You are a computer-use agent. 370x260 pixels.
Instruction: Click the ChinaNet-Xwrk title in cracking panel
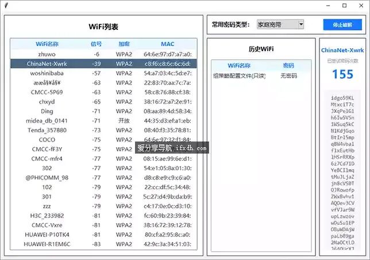[342, 50]
